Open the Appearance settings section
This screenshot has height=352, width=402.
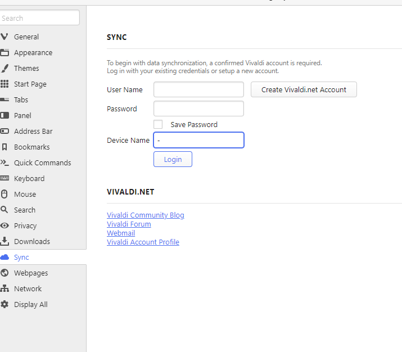click(x=33, y=52)
